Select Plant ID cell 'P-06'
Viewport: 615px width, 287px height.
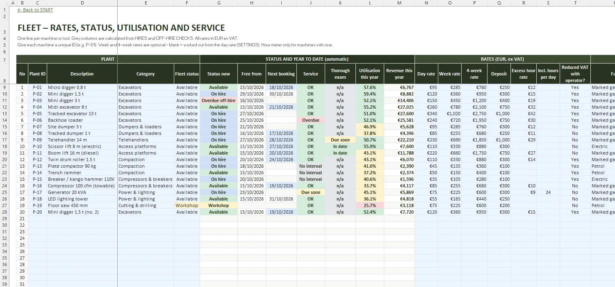click(x=37, y=120)
